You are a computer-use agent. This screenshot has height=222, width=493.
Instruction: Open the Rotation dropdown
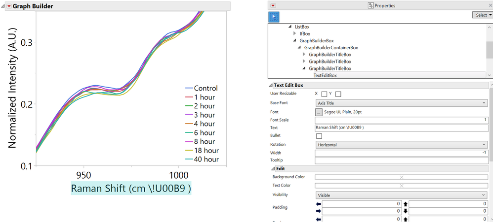402,145
